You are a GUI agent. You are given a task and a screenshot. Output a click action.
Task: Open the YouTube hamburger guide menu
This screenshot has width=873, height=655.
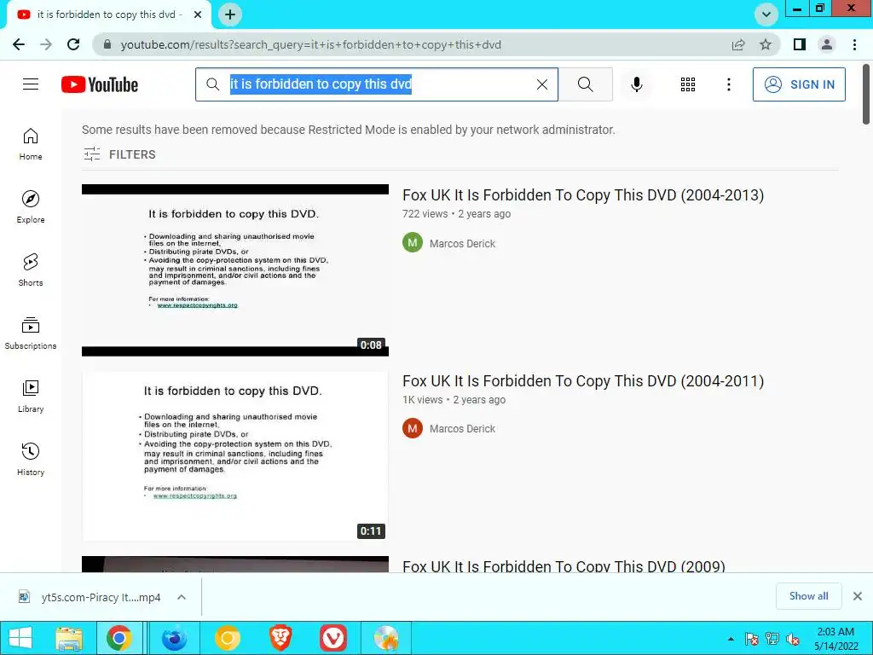coord(31,84)
